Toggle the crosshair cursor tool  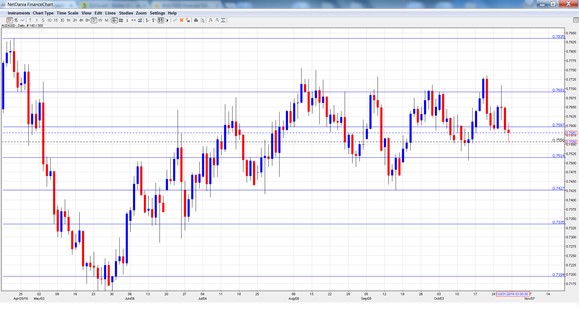115,20
